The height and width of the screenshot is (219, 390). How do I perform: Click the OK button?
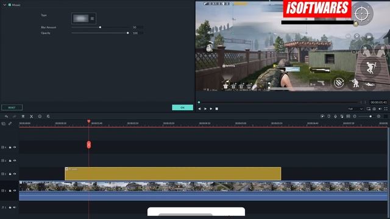point(183,108)
